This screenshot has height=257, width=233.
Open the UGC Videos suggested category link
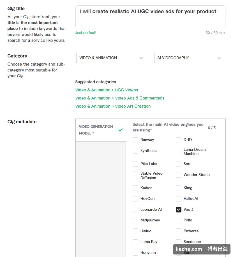107,90
